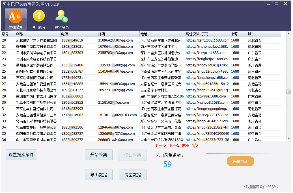The height and width of the screenshot is (193, 293).
Task: Click URL https://langcheng.1688.co
Action: (x=206, y=78)
